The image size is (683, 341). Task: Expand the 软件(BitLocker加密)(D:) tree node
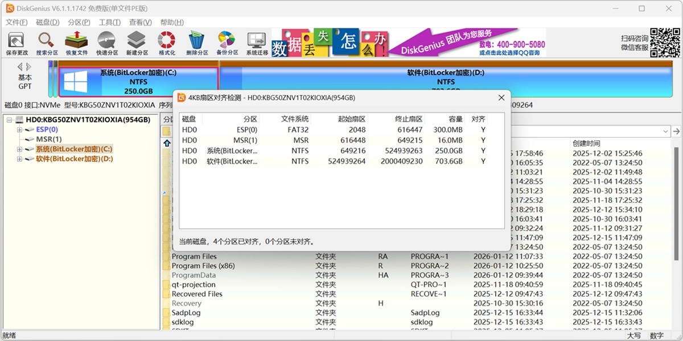19,159
